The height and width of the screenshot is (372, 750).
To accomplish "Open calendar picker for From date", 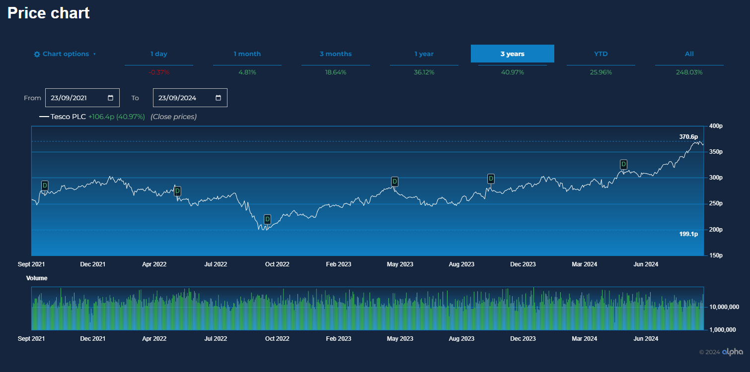I will pyautogui.click(x=110, y=98).
